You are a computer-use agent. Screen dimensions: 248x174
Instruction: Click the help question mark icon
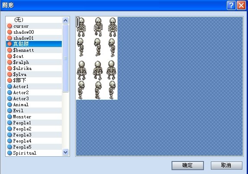coord(231,6)
